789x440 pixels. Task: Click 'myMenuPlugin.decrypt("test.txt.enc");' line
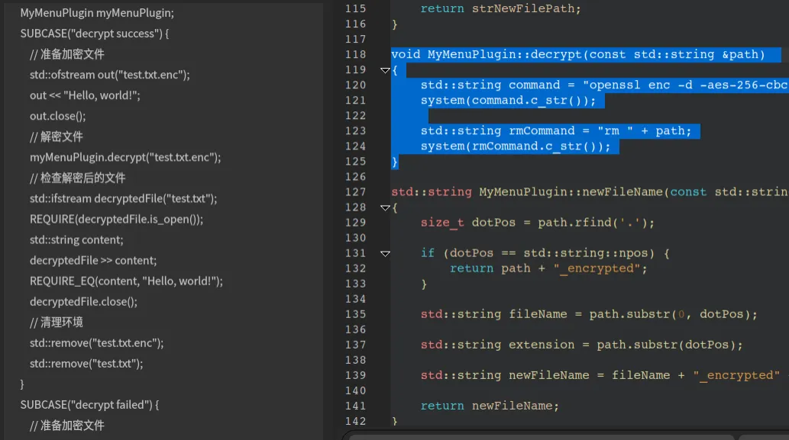(125, 157)
